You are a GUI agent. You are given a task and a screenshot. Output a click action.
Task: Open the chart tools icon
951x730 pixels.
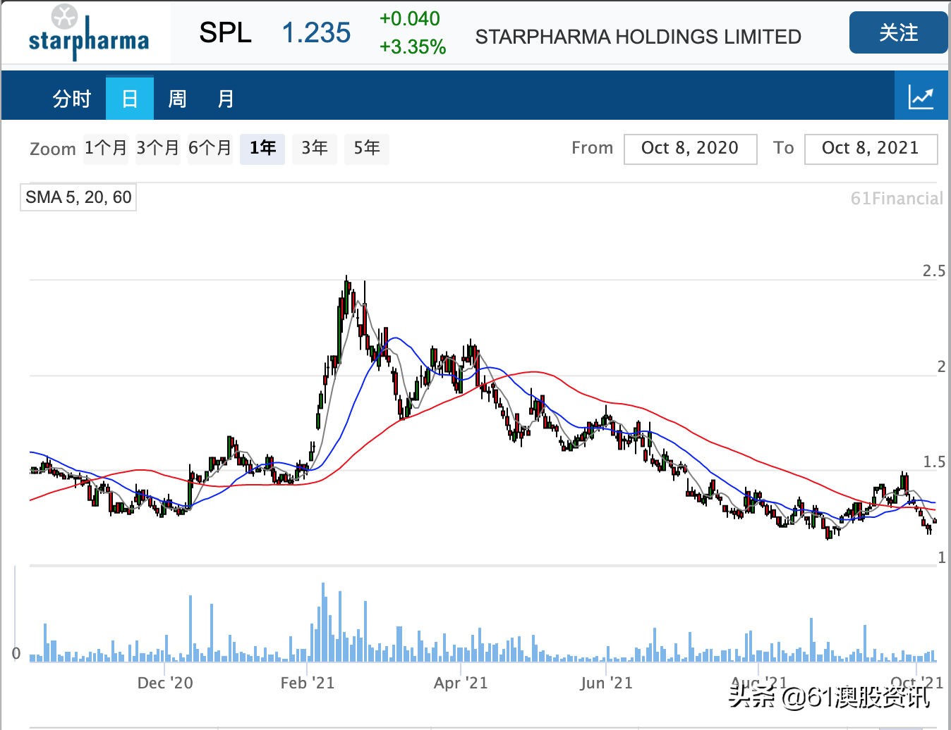921,97
